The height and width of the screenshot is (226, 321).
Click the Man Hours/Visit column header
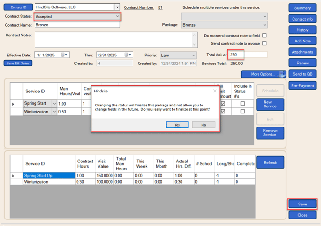(70, 91)
